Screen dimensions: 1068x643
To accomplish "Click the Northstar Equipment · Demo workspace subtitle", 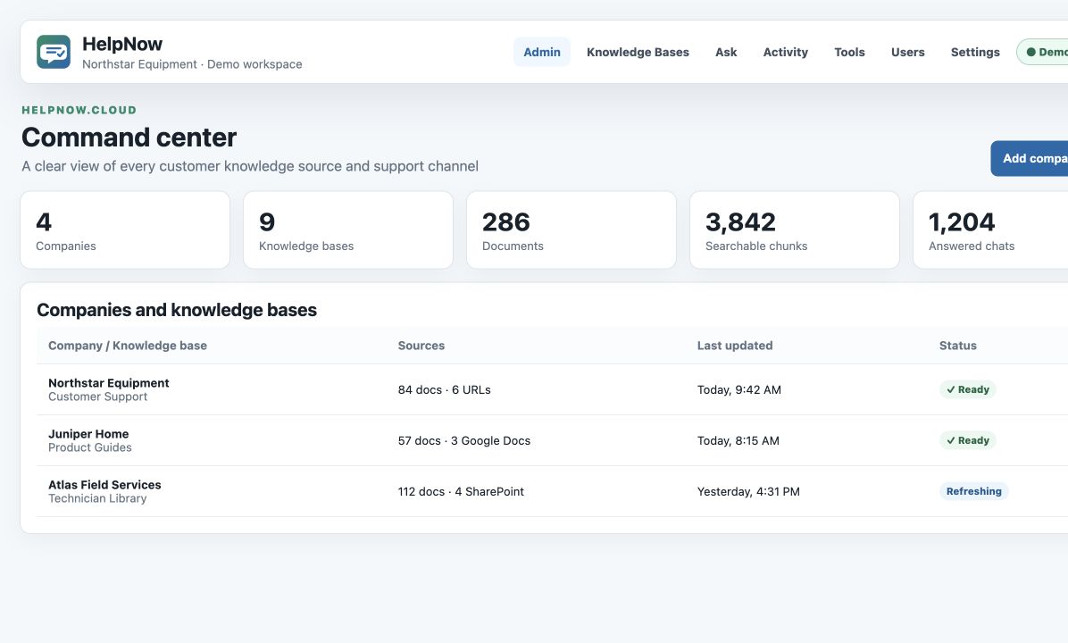I will pyautogui.click(x=192, y=64).
